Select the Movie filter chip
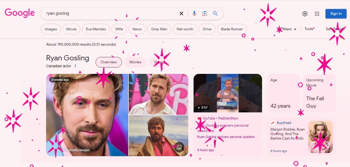Screen dimensions: 350x167 (71, 29)
